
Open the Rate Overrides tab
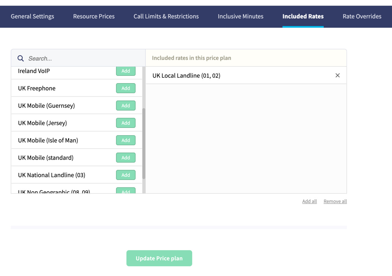coord(362,17)
